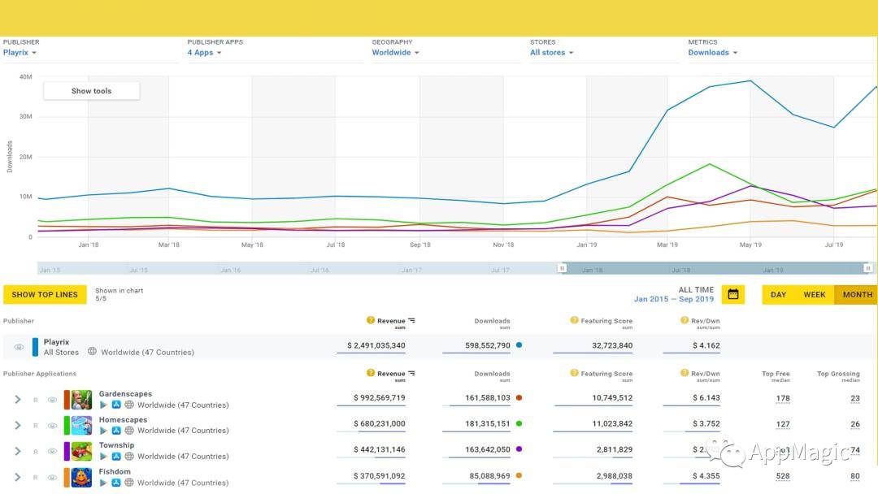Viewport: 878px width, 494px height.
Task: Expand the Township row chevron
Action: click(x=18, y=451)
